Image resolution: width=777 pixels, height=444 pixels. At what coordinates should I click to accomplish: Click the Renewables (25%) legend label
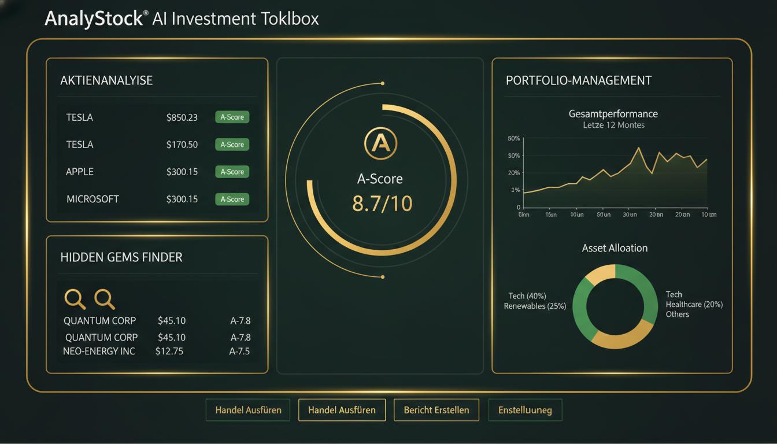pos(535,306)
